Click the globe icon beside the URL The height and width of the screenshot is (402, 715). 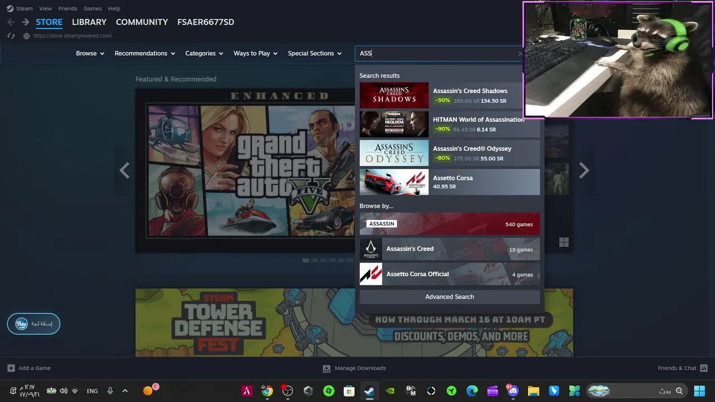(26, 36)
